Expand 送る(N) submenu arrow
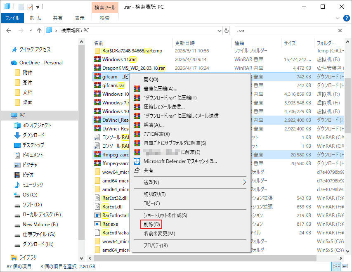Viewport: 352px width, 272px height. click(x=244, y=182)
